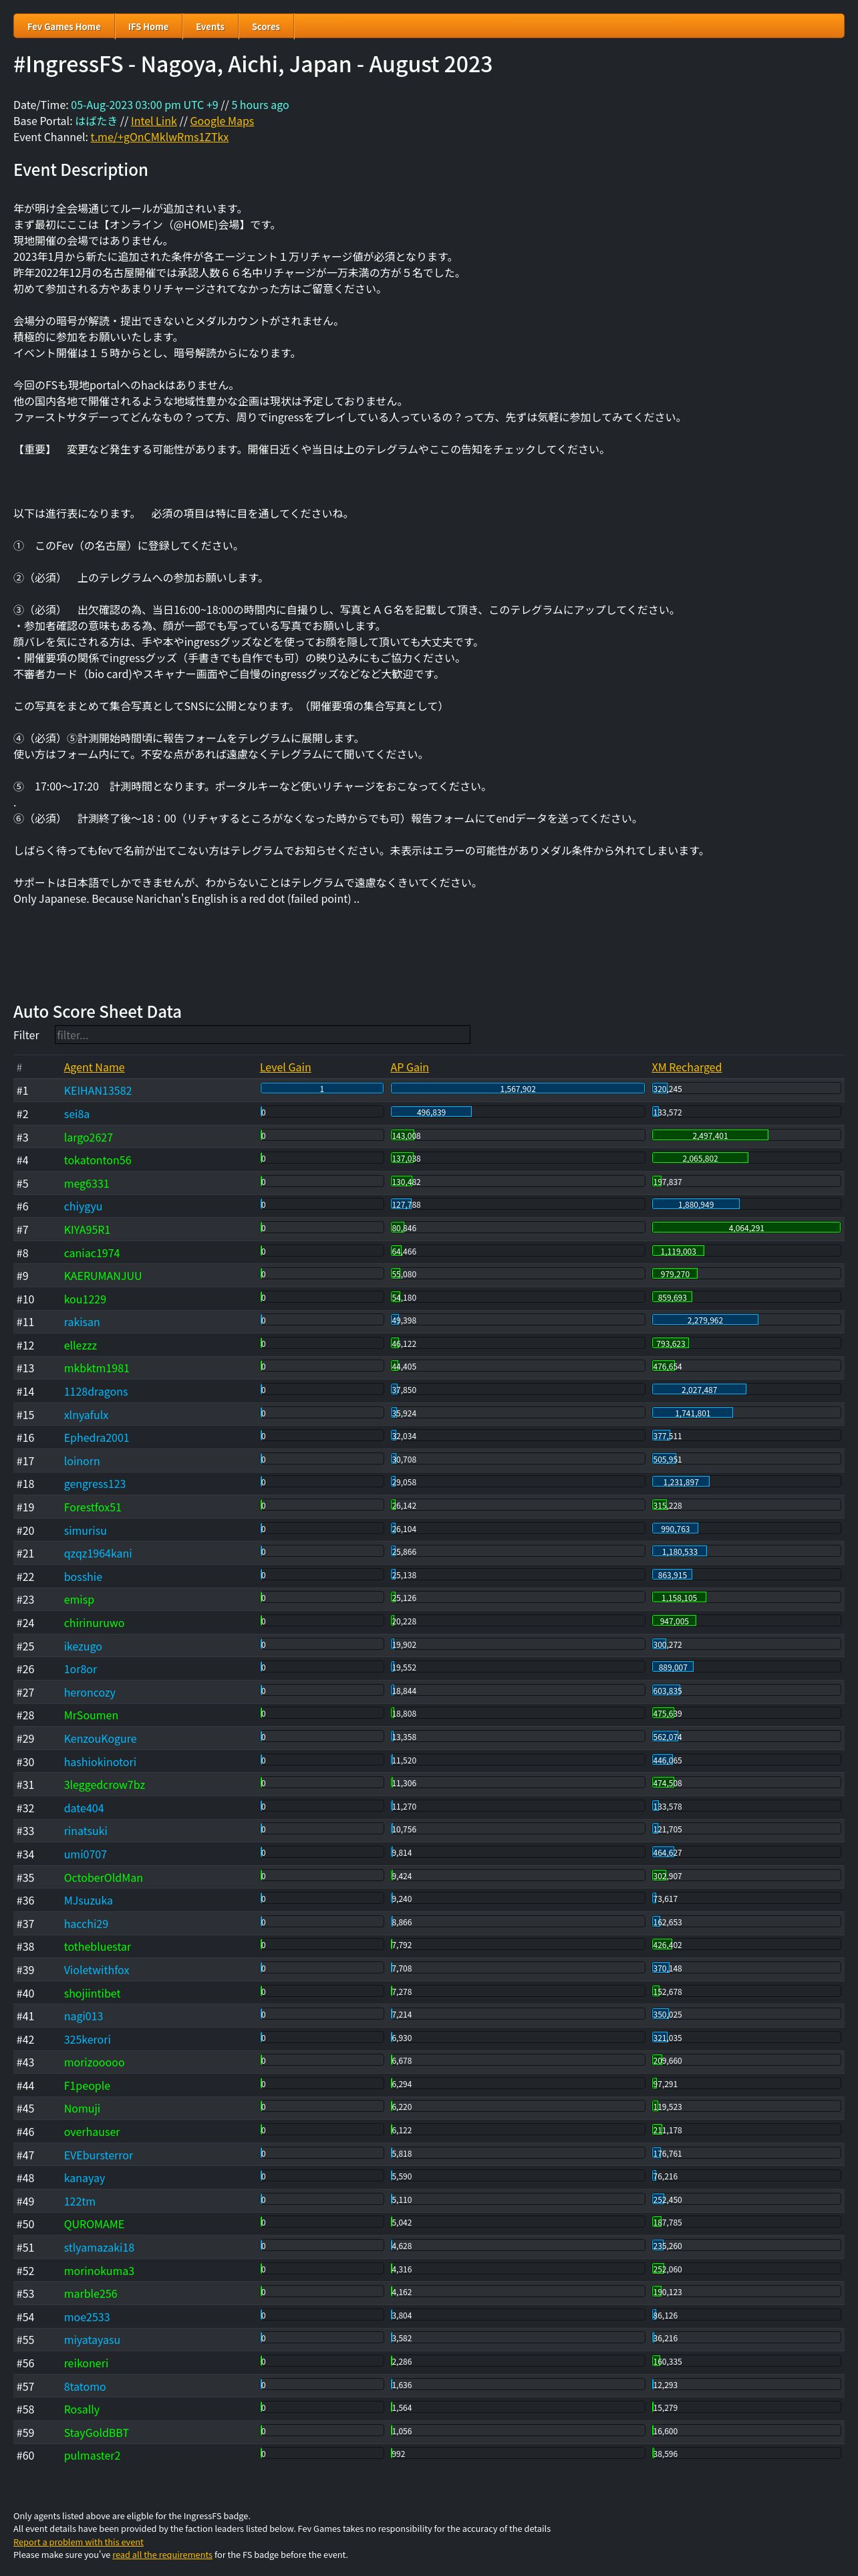Sort the table by XM Recharged
This screenshot has height=2576, width=858.
(686, 1067)
